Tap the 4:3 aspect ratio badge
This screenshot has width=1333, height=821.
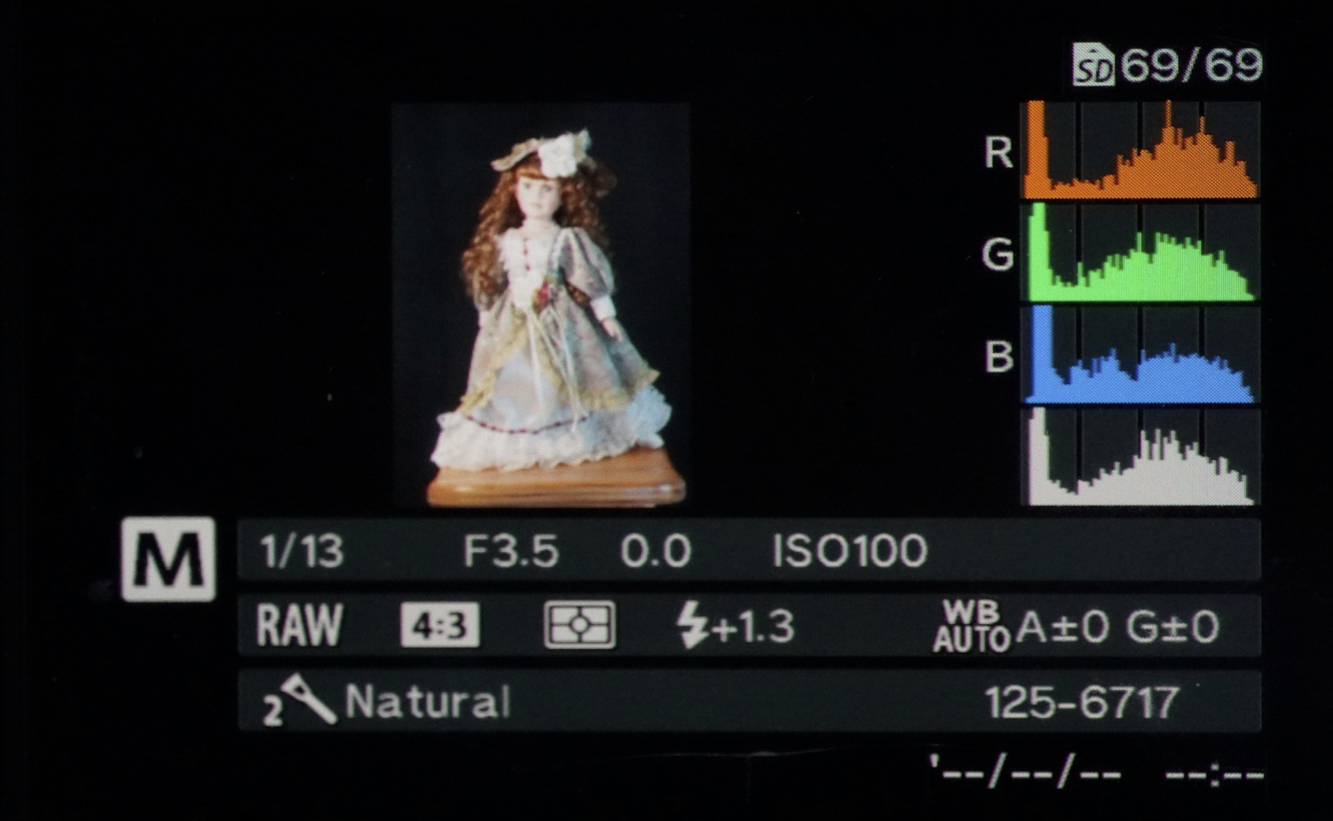click(439, 626)
